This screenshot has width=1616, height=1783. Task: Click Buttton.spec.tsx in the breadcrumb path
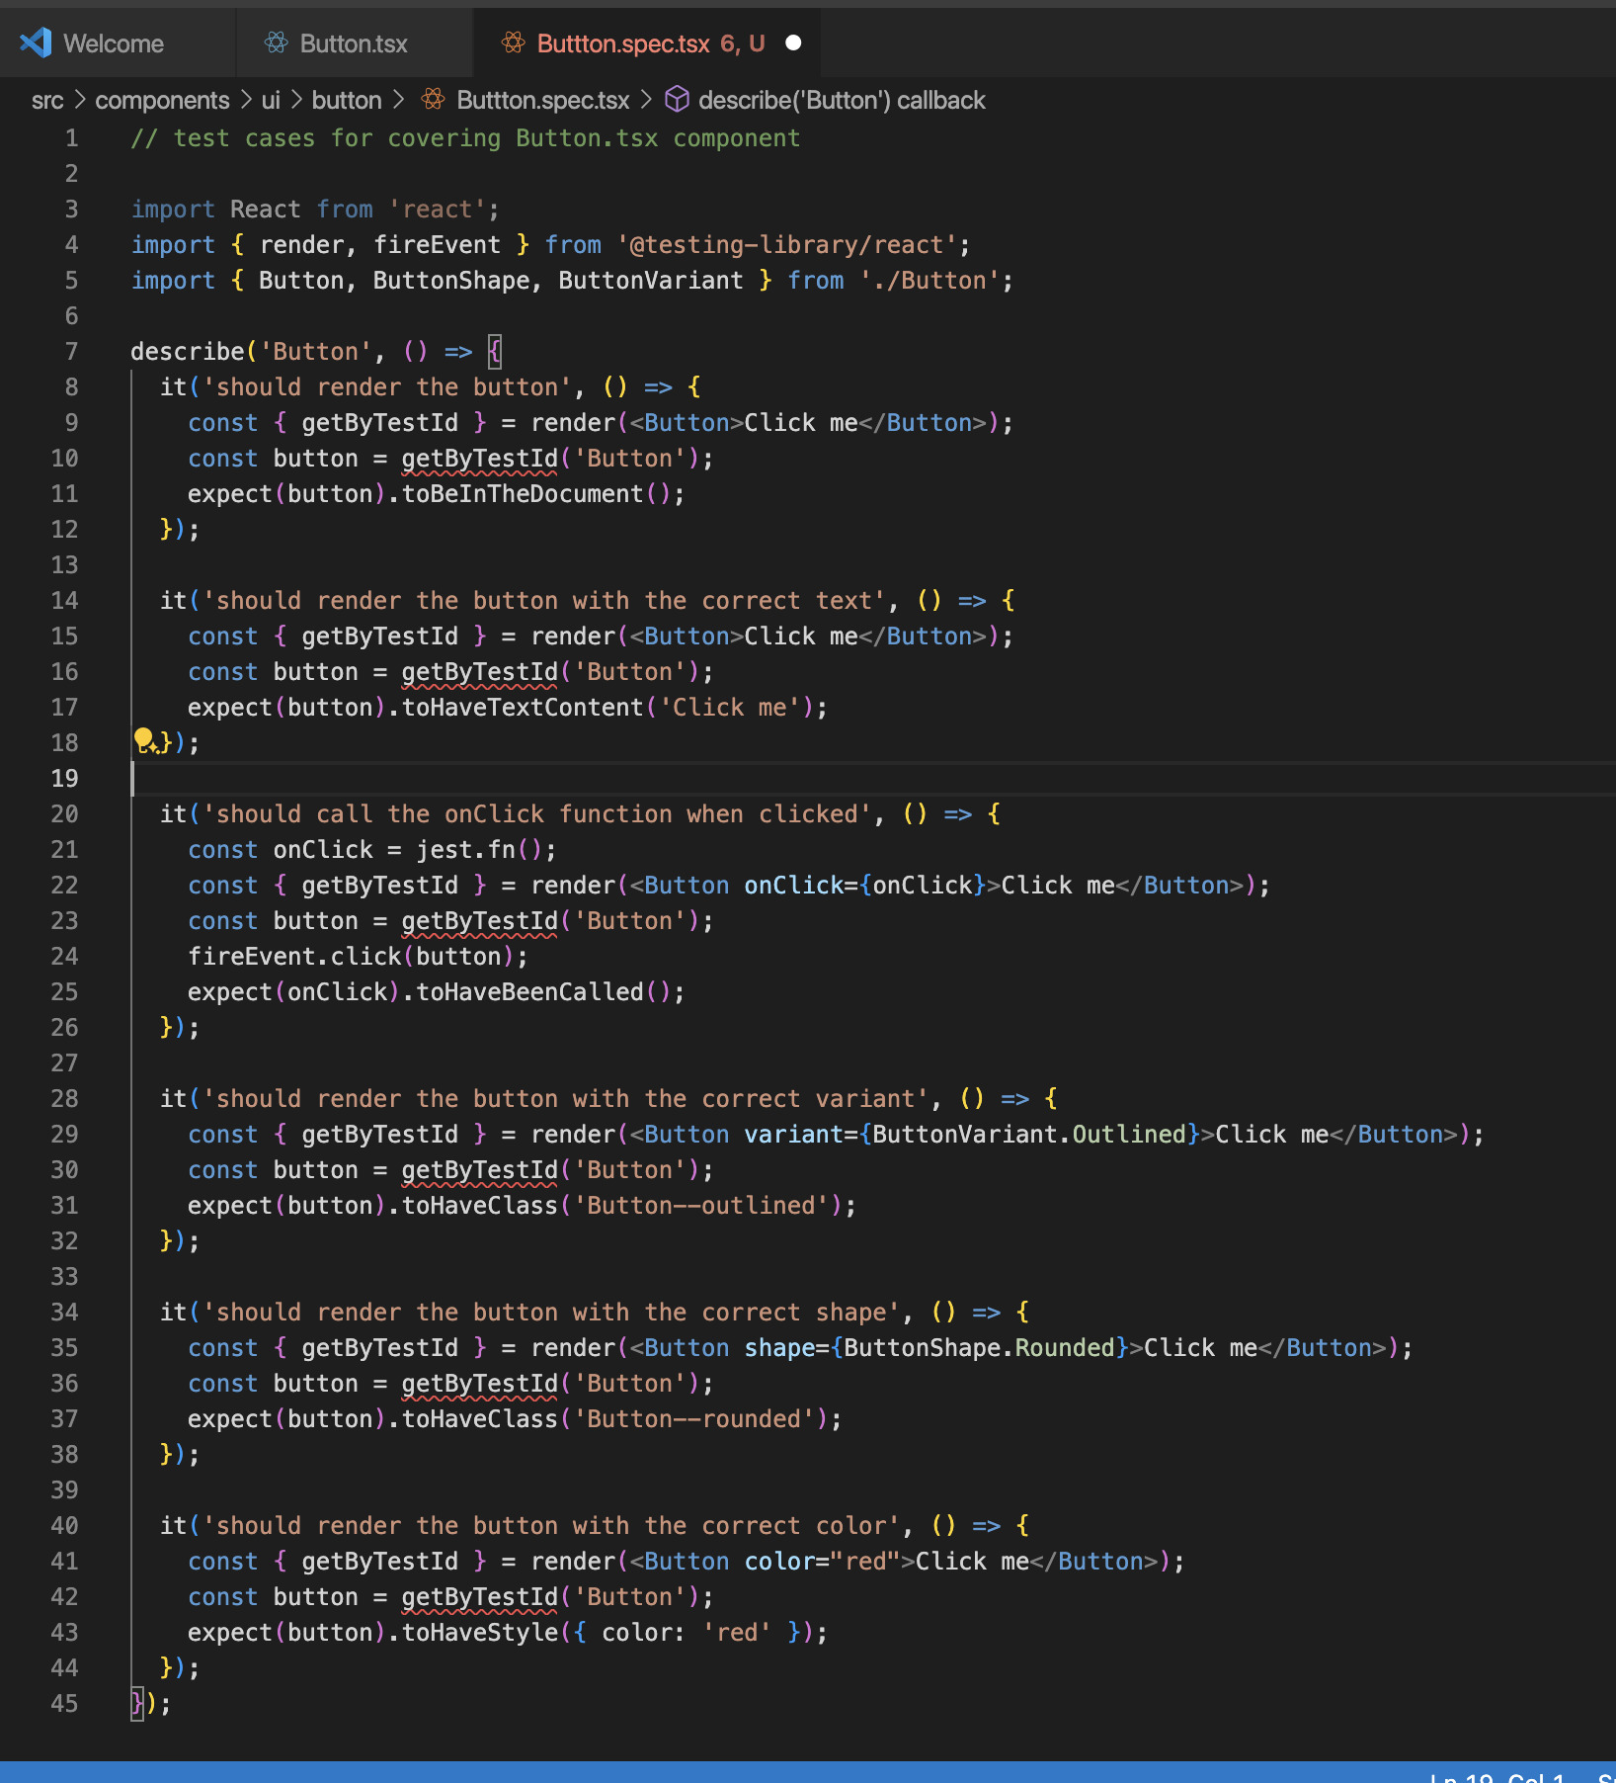point(542,100)
